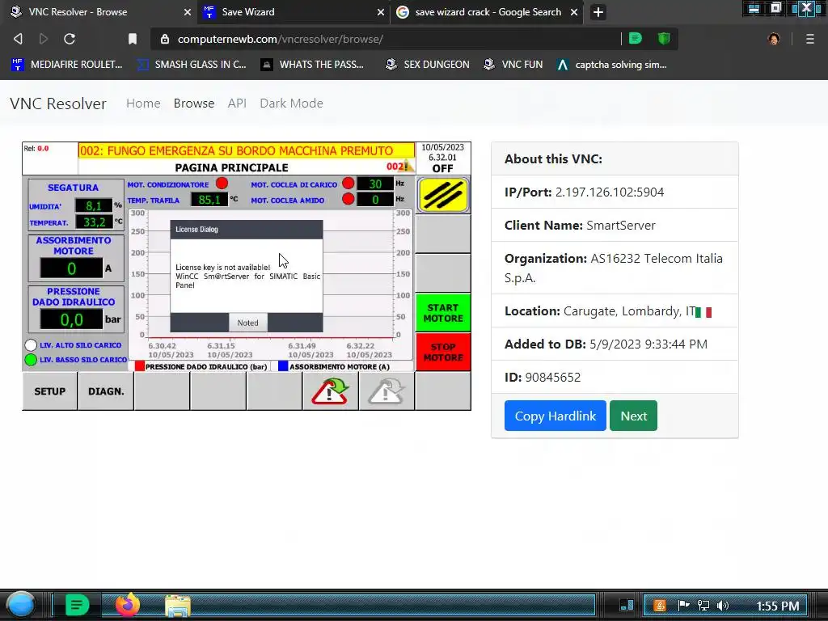Click the 002 FUNGO EMERGENZA alarm banner
The image size is (828, 621).
(246, 150)
